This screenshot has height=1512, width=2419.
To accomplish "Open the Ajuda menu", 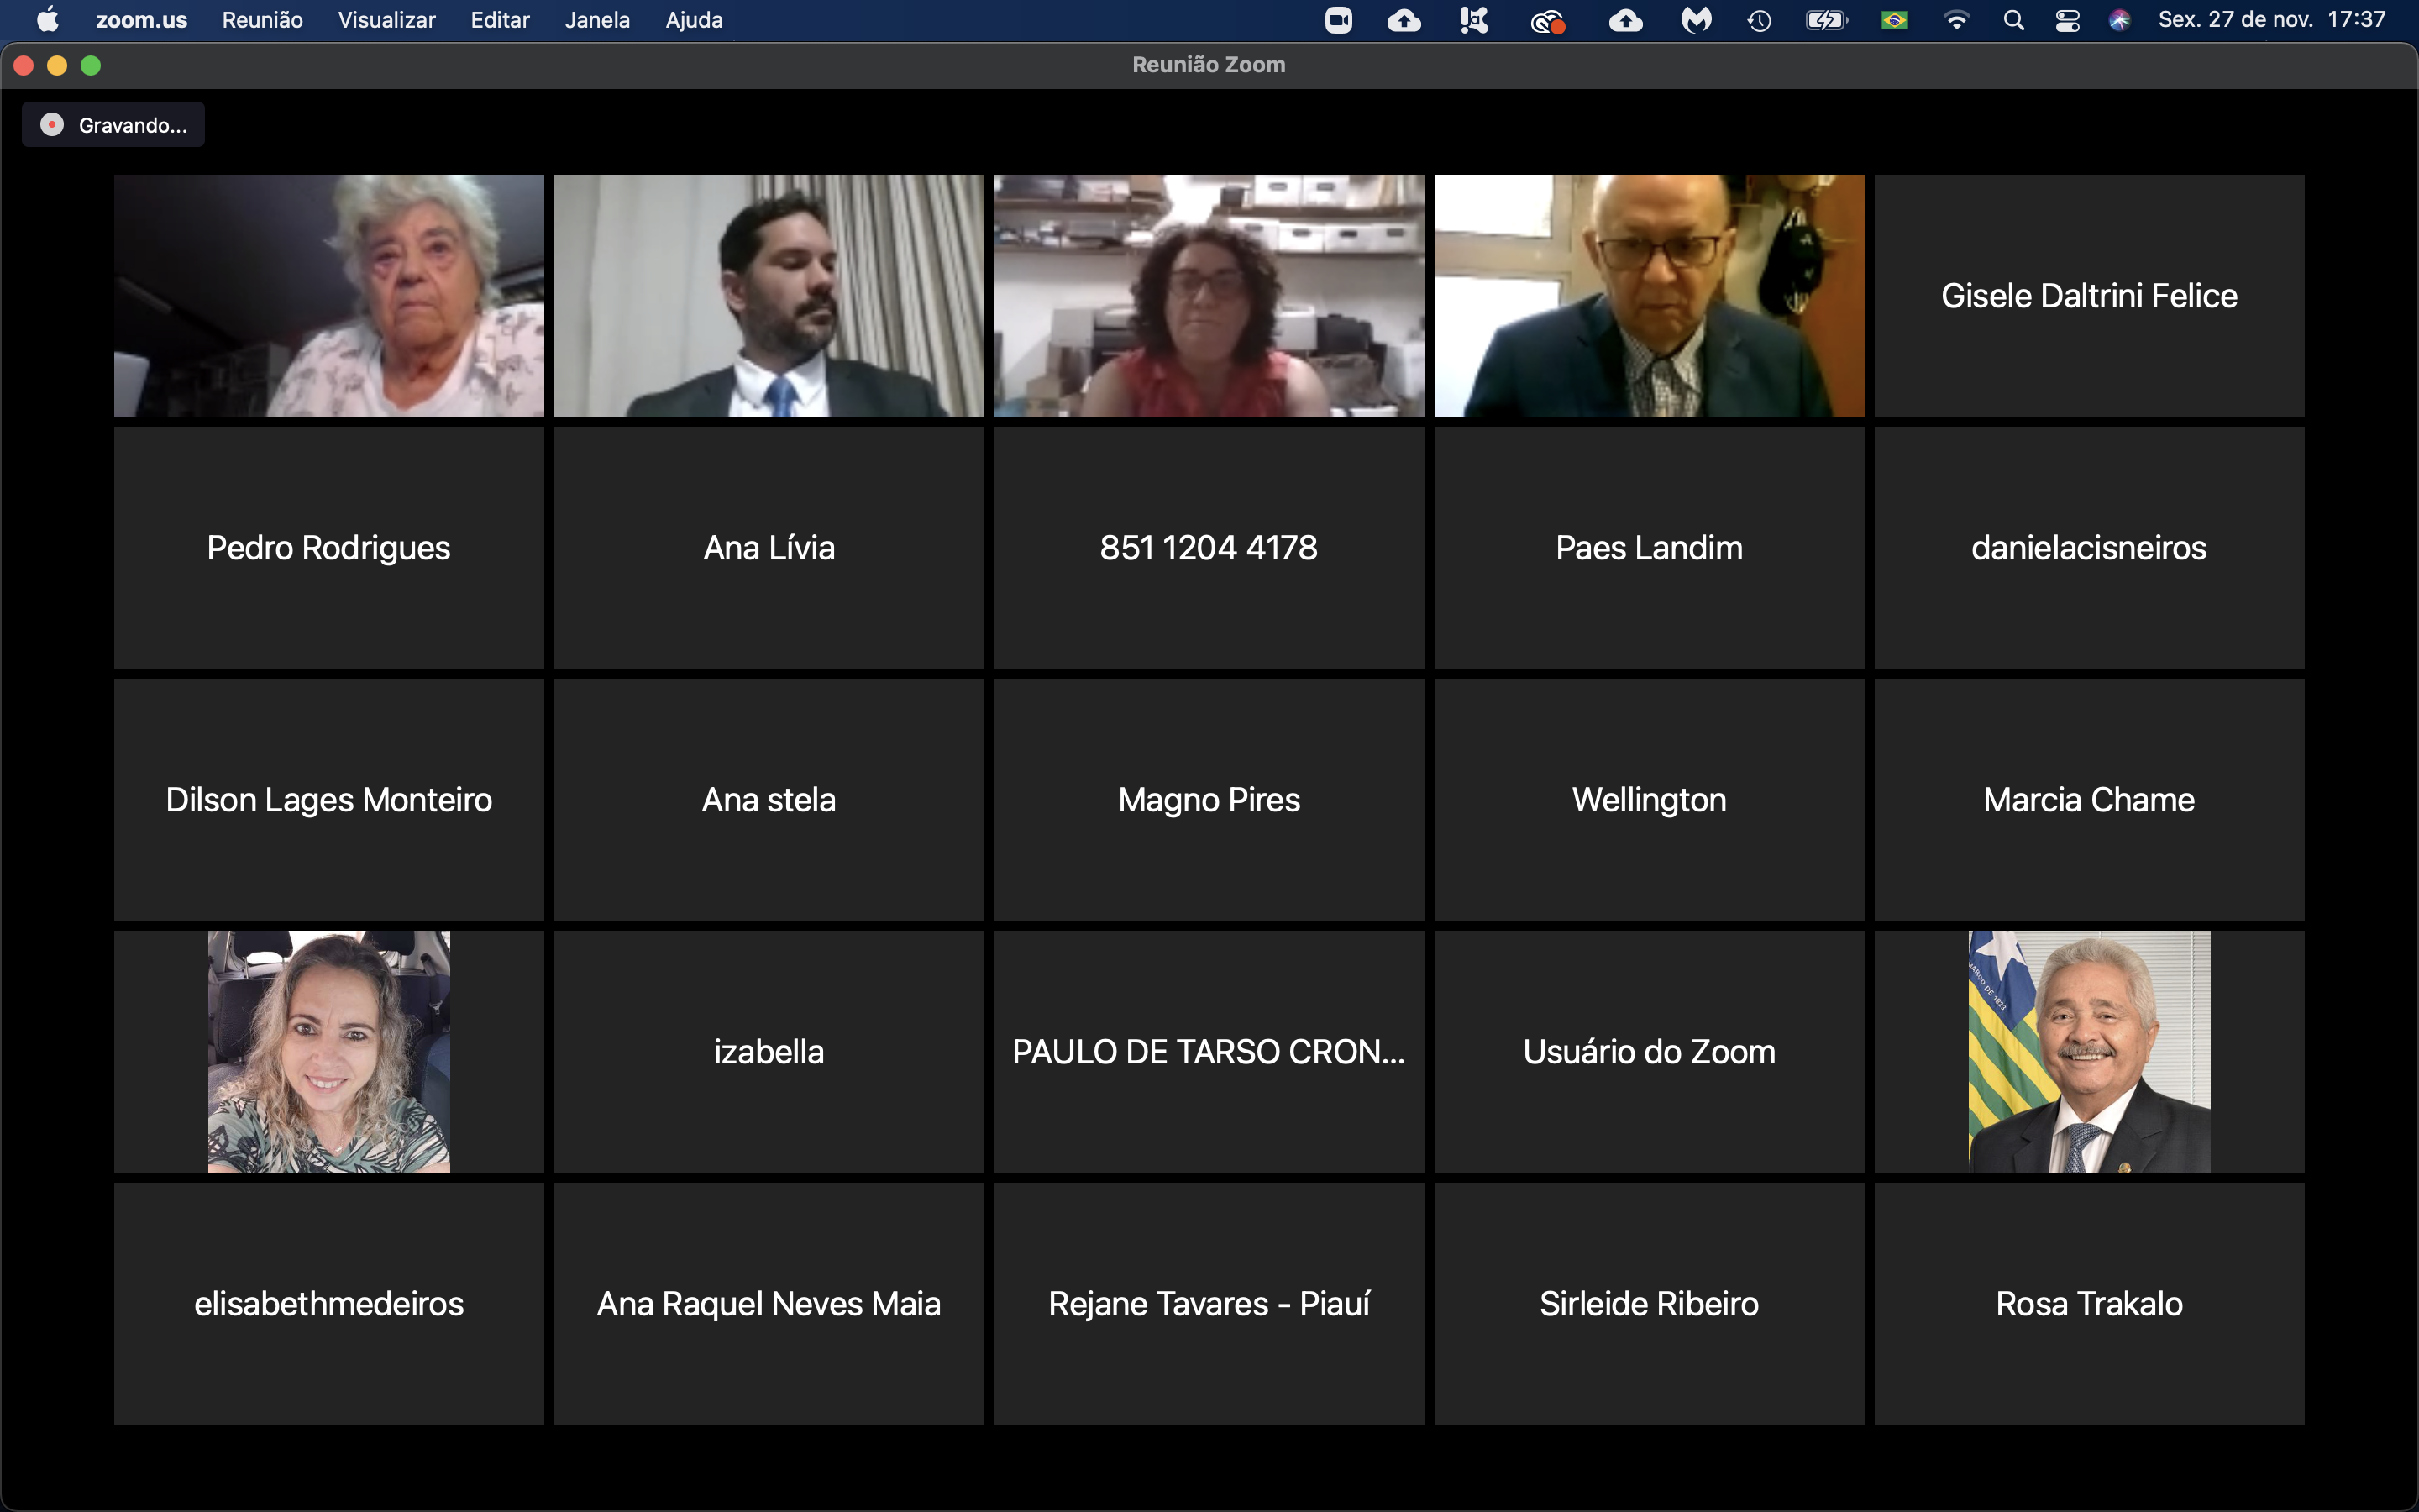I will pos(694,20).
